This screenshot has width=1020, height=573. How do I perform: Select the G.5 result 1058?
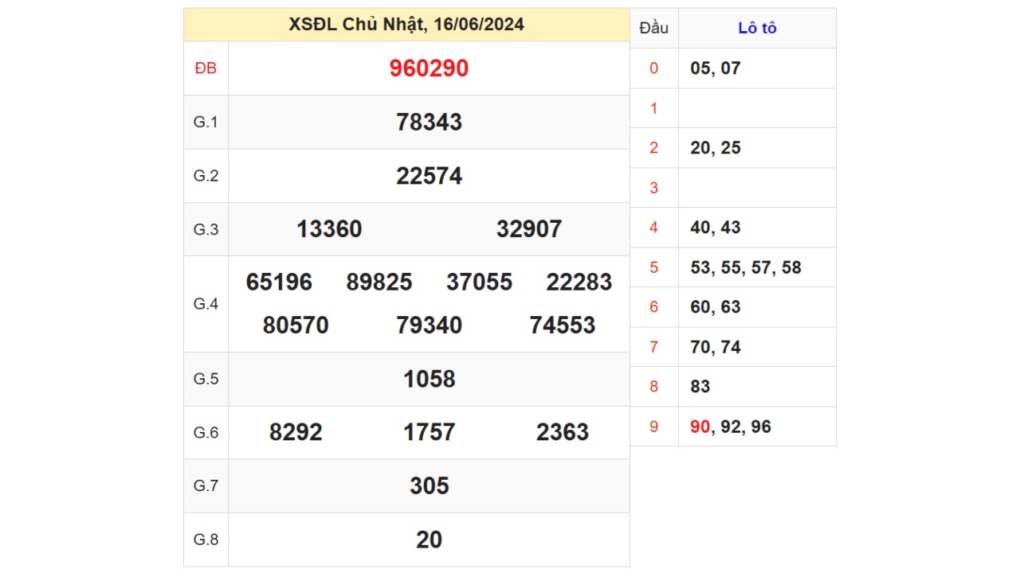(429, 379)
